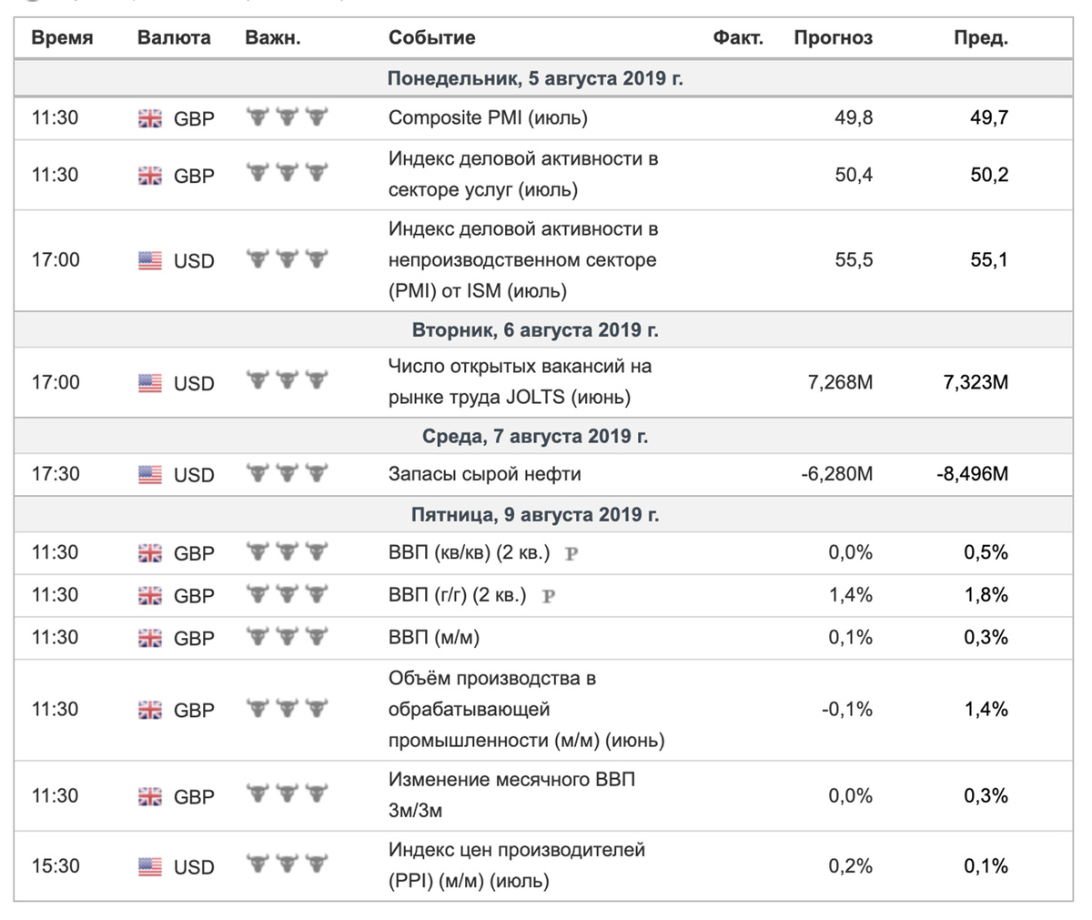Screen dimensions: 1092x920
Task: Click the Событие column header
Action: (431, 38)
